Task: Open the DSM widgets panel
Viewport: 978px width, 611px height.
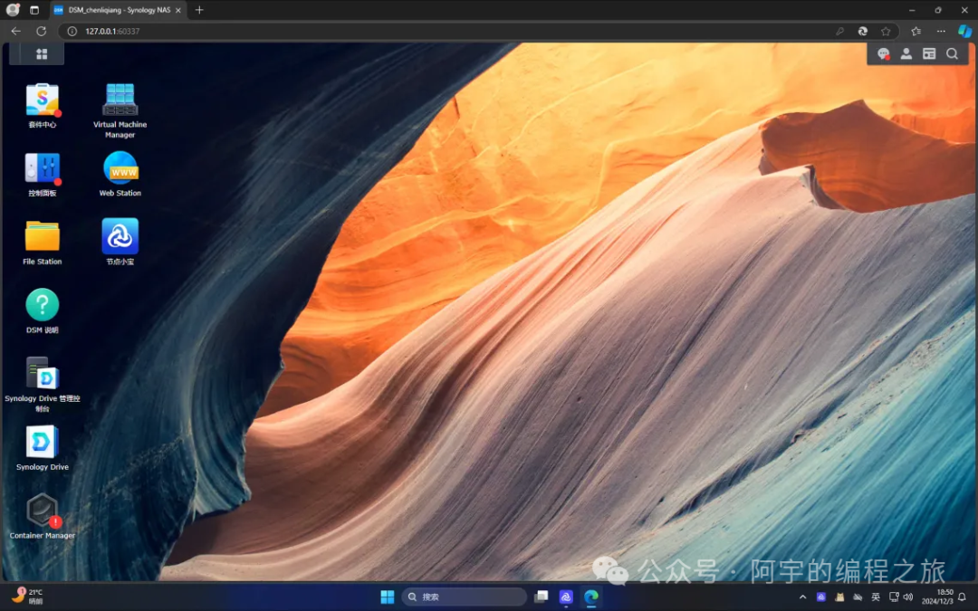Action: [x=929, y=54]
